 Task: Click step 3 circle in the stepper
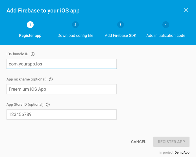tap(121, 25)
